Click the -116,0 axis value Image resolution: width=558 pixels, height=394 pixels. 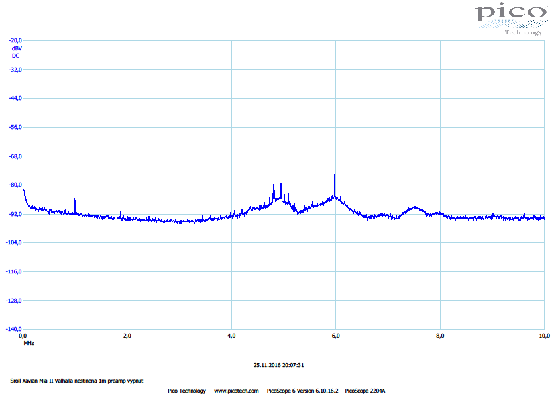[x=14, y=271]
